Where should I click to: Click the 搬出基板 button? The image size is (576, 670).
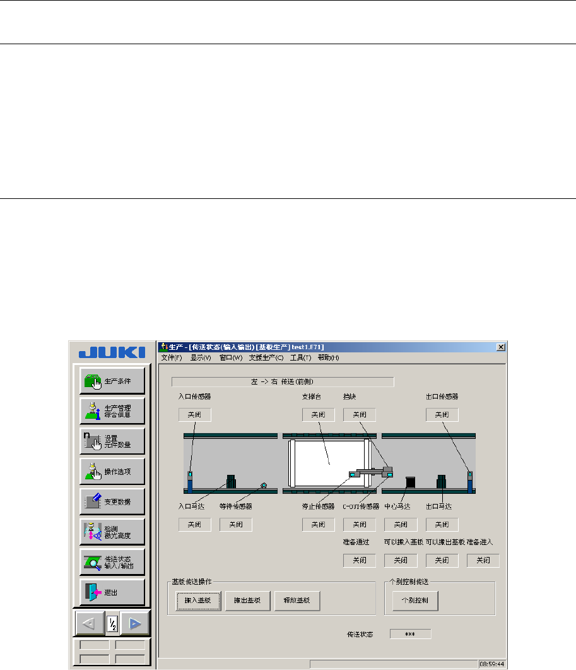click(248, 601)
